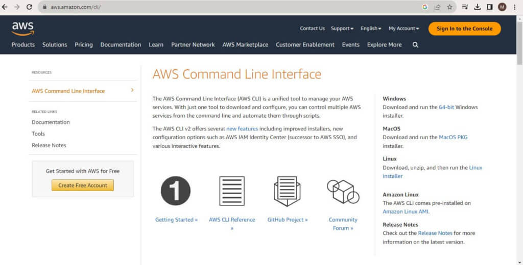Viewport: 523px width, 265px height.
Task: Click the scrollbar down arrow
Action: tap(519, 262)
